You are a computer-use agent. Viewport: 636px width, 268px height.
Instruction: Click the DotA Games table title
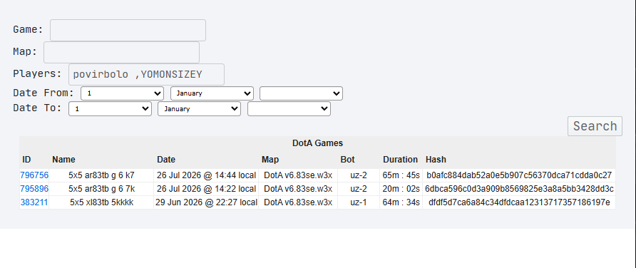pyautogui.click(x=317, y=143)
